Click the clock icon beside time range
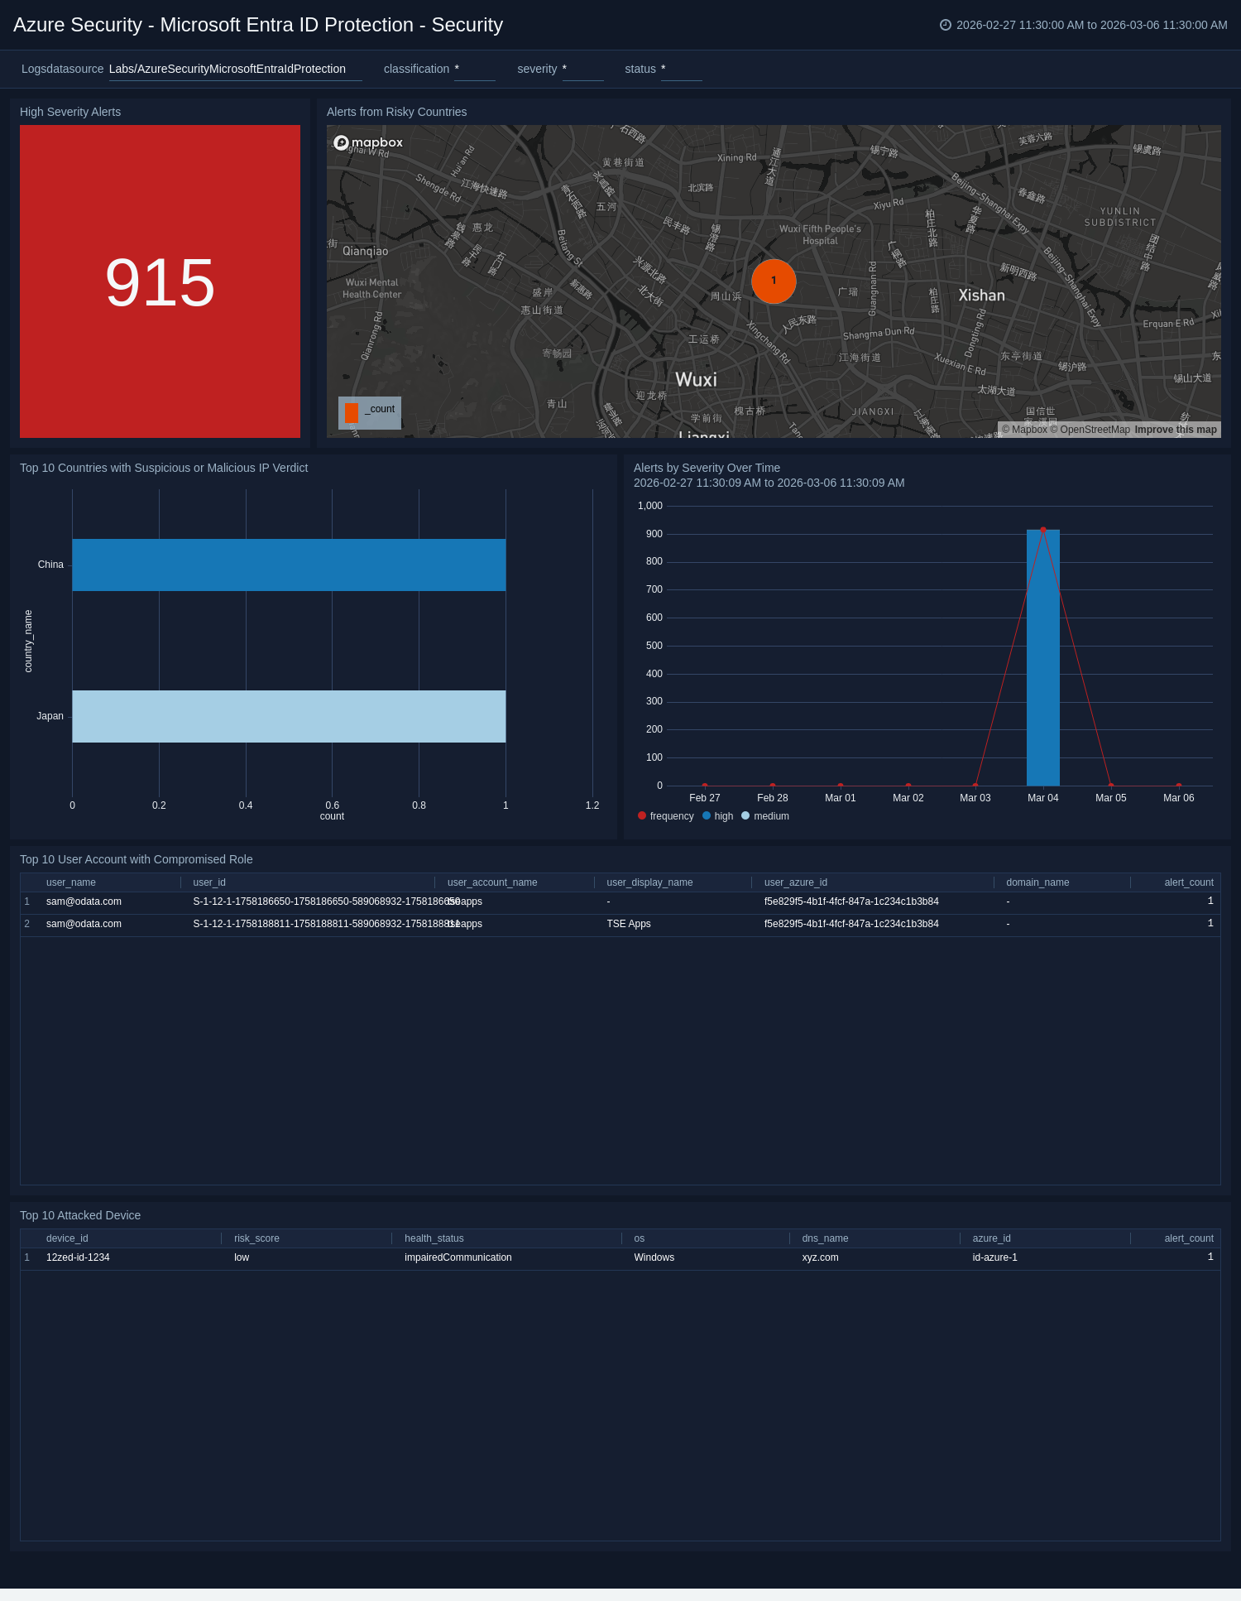The height and width of the screenshot is (1601, 1241). coord(945,25)
